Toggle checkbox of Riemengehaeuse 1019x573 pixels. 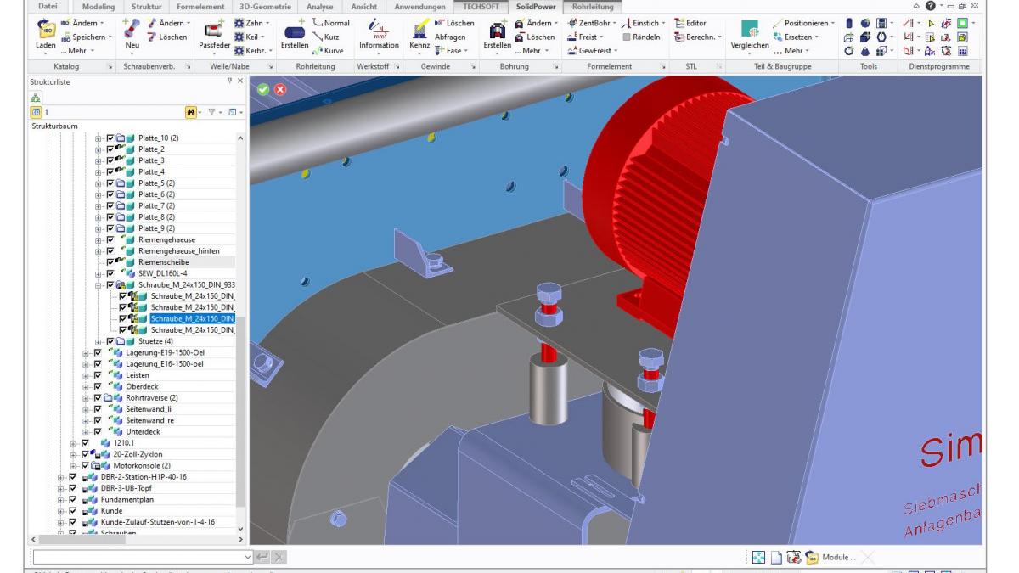coord(110,240)
